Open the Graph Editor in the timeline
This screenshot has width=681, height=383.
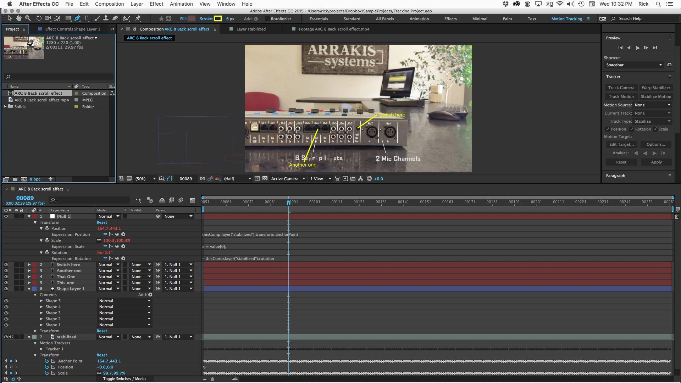[x=192, y=200]
